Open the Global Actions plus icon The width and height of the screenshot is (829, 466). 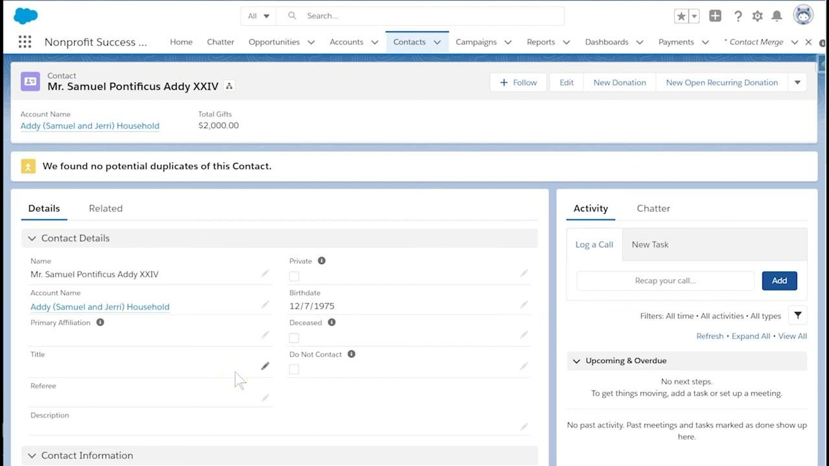click(x=715, y=16)
